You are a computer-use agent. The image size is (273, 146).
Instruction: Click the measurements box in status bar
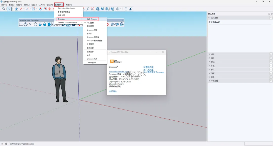258,144
